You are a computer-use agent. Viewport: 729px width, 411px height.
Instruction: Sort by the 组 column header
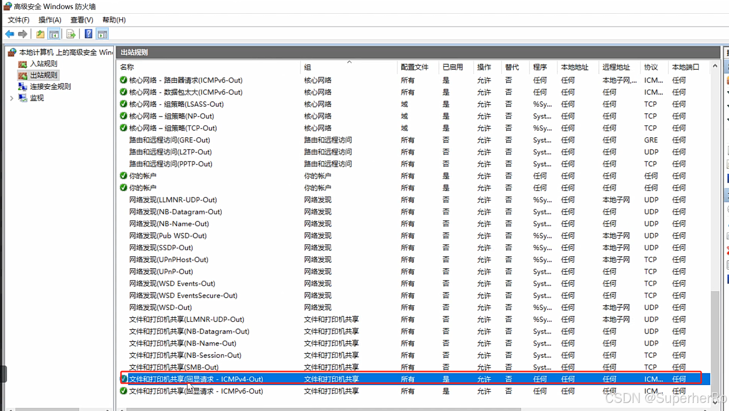pos(349,67)
